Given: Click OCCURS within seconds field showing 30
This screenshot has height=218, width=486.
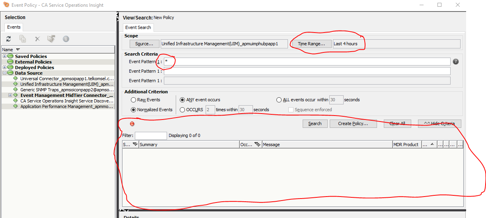Looking at the screenshot, I should click(x=245, y=110).
